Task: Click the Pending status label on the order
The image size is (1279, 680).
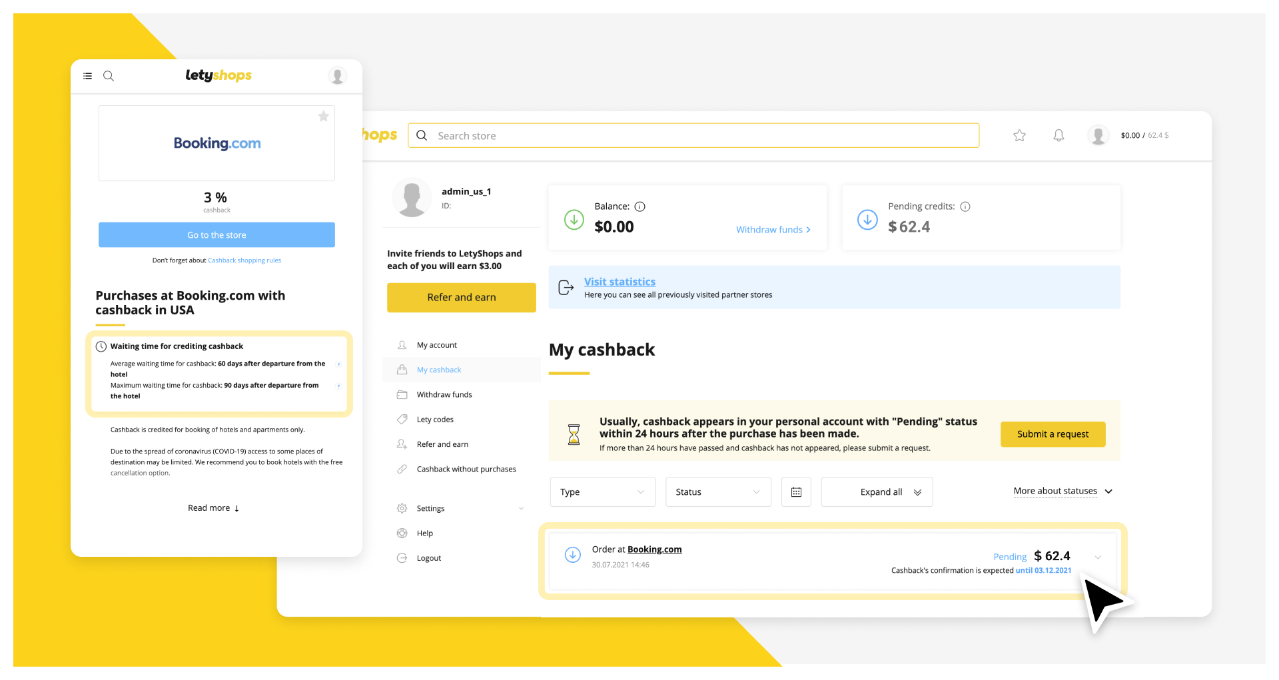Action: pos(1010,557)
